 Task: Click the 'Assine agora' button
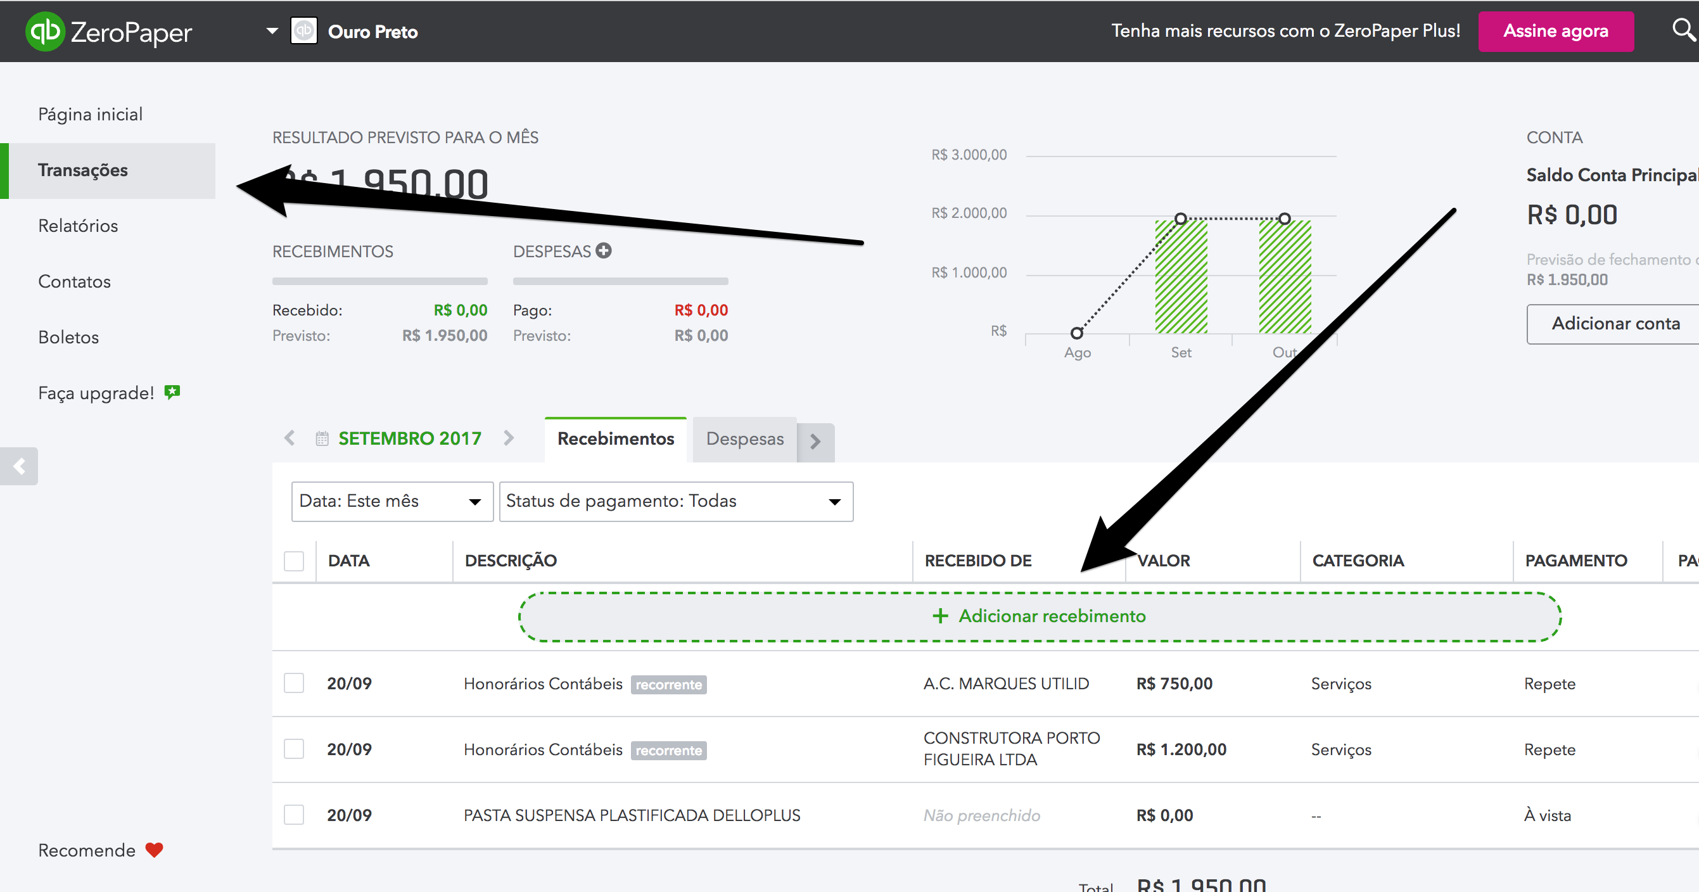coord(1555,31)
